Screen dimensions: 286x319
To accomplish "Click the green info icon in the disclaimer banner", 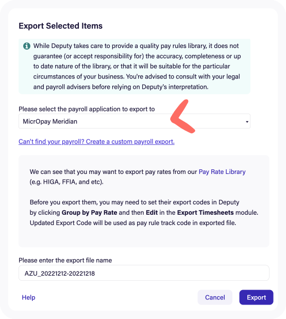I will 27,46.
